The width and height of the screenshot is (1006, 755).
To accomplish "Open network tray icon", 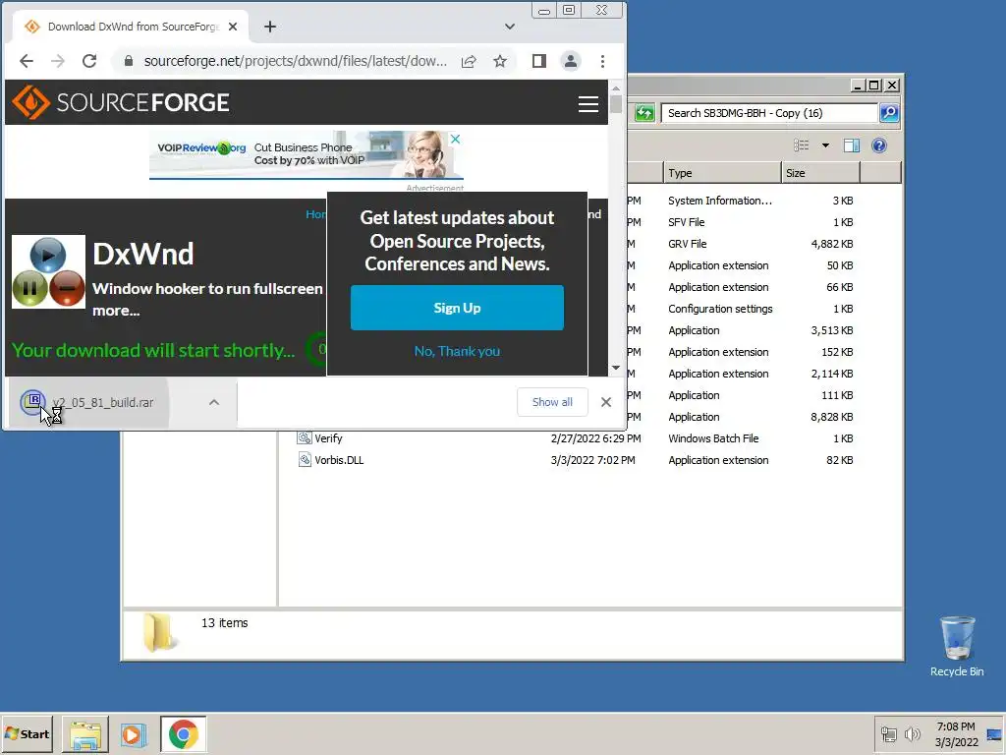I will click(x=888, y=733).
